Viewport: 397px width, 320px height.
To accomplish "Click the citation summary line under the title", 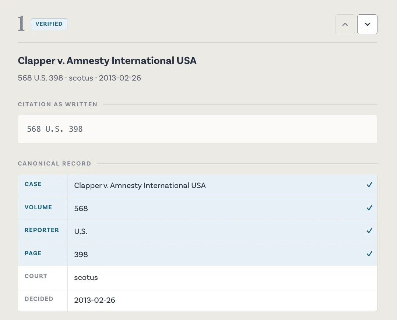I will click(79, 78).
